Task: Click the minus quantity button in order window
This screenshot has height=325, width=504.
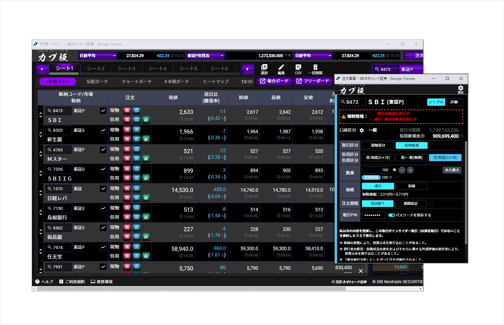Action: 402,170
